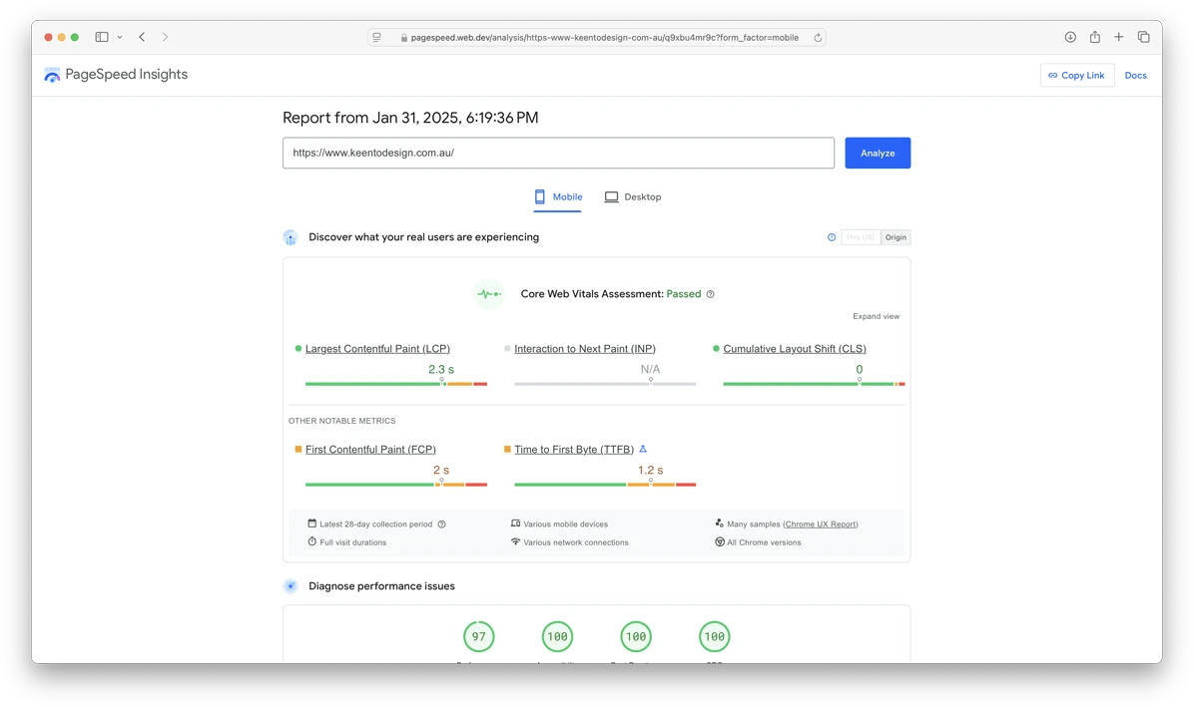This screenshot has width=1194, height=707.
Task: Click the experimental flask icon beside TTFB
Action: click(643, 450)
